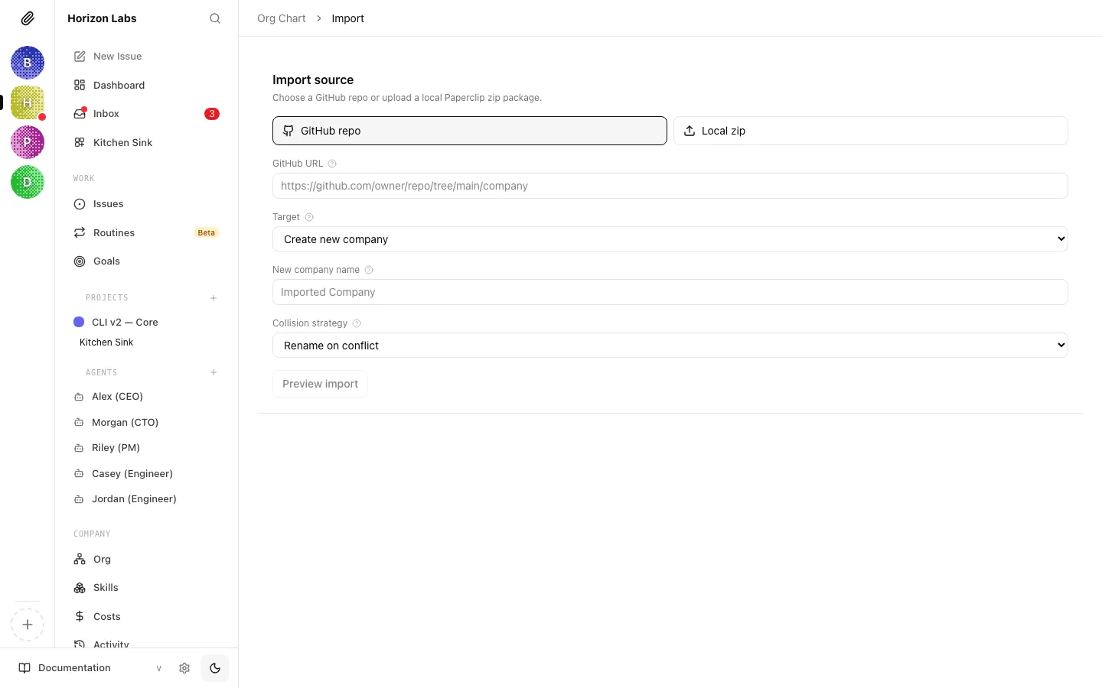
Task: Click the Beta badge beside Routines
Action: [207, 232]
